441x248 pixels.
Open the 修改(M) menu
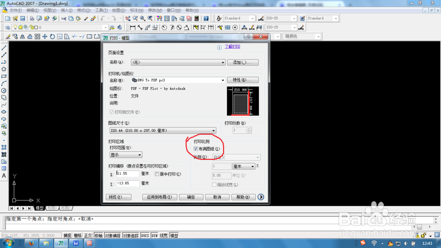(155, 11)
